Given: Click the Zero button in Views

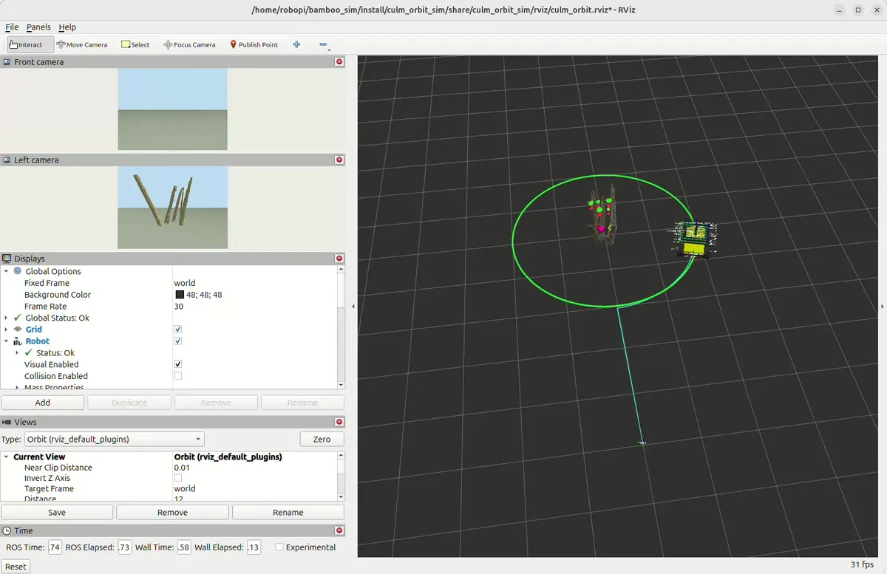Looking at the screenshot, I should 322,439.
